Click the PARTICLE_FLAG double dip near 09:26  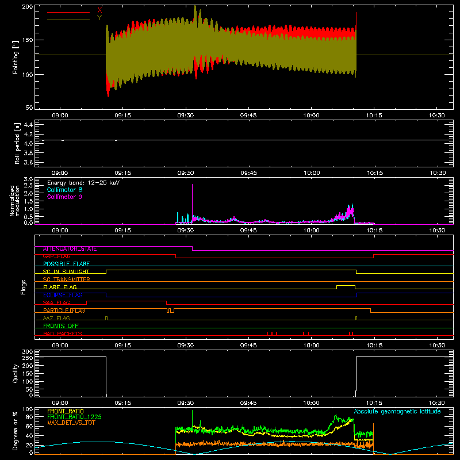pyautogui.click(x=170, y=310)
